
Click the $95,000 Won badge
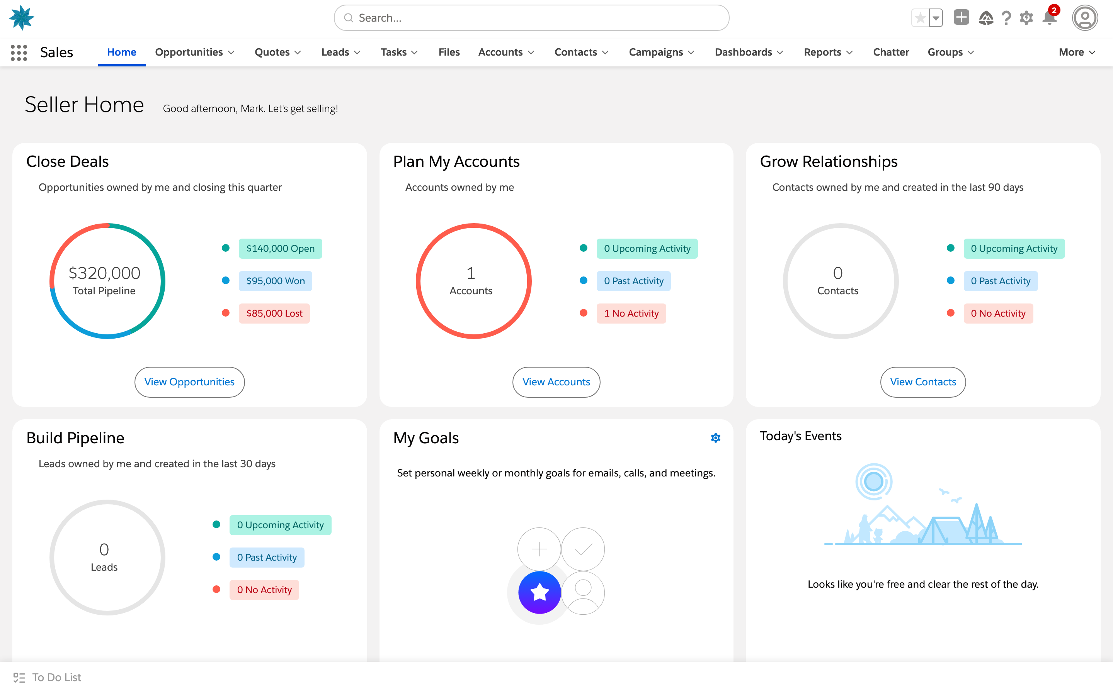click(x=275, y=281)
